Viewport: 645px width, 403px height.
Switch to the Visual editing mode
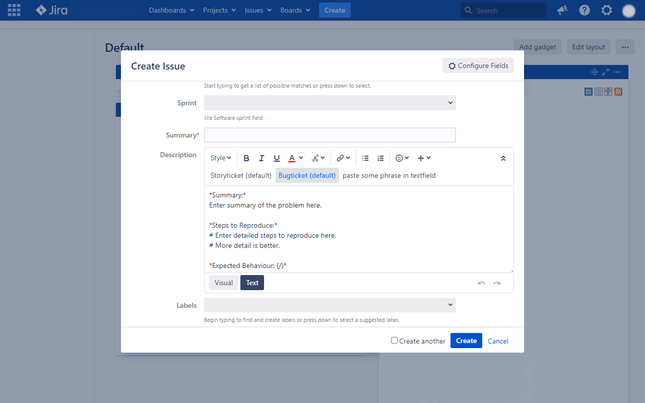point(223,283)
